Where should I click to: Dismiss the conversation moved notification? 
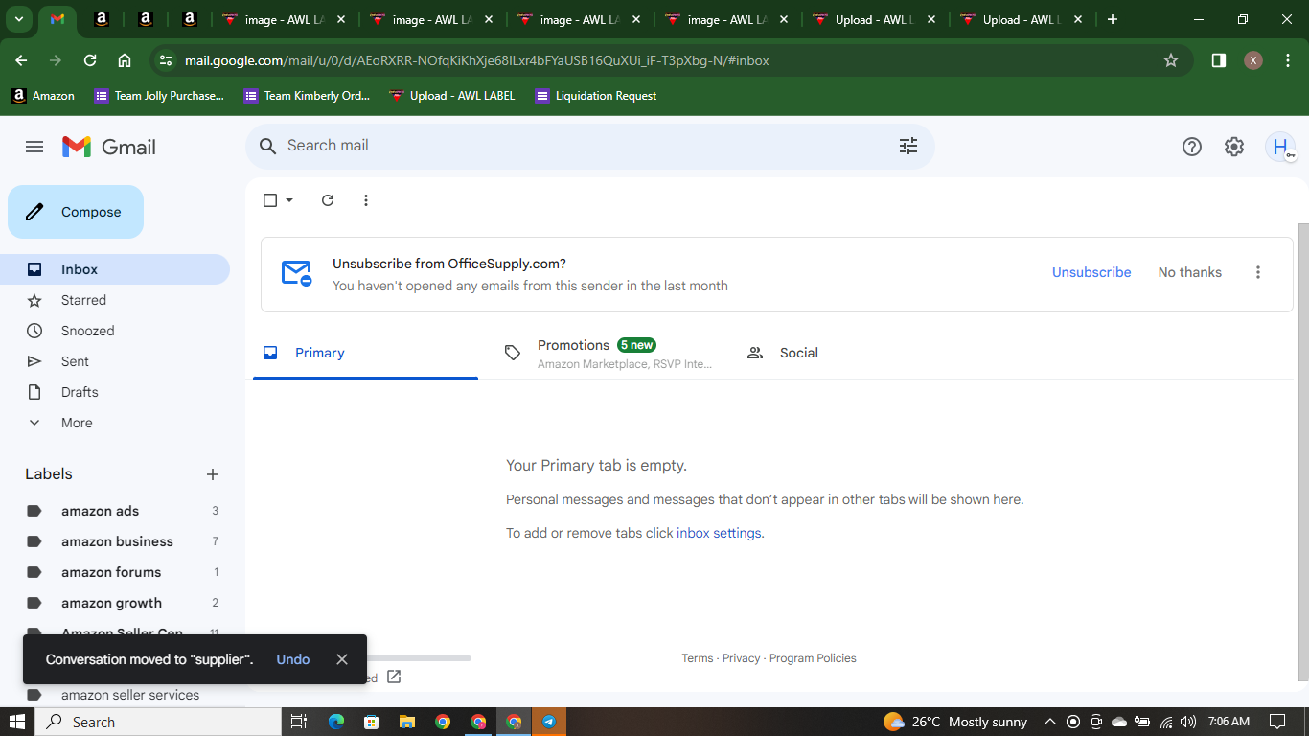click(342, 659)
